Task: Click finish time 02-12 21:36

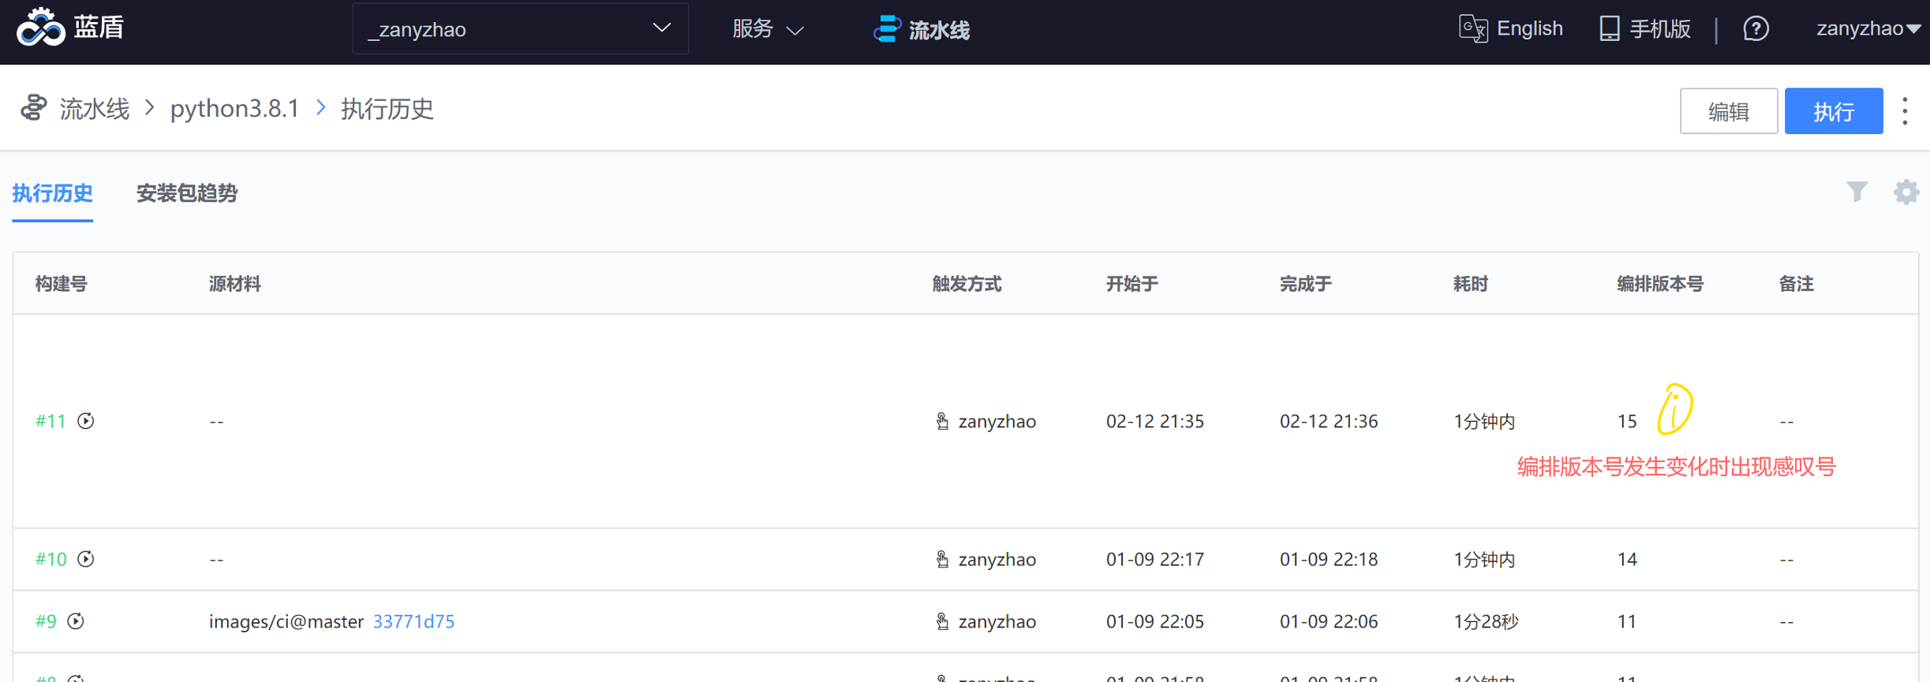Action: pos(1329,421)
